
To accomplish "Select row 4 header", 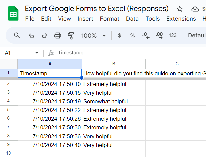I will pyautogui.click(x=9, y=101).
